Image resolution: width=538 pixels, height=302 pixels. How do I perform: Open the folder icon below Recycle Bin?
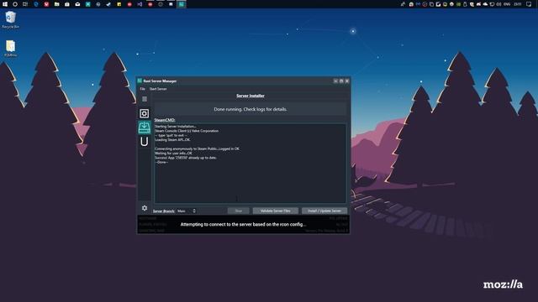point(10,49)
